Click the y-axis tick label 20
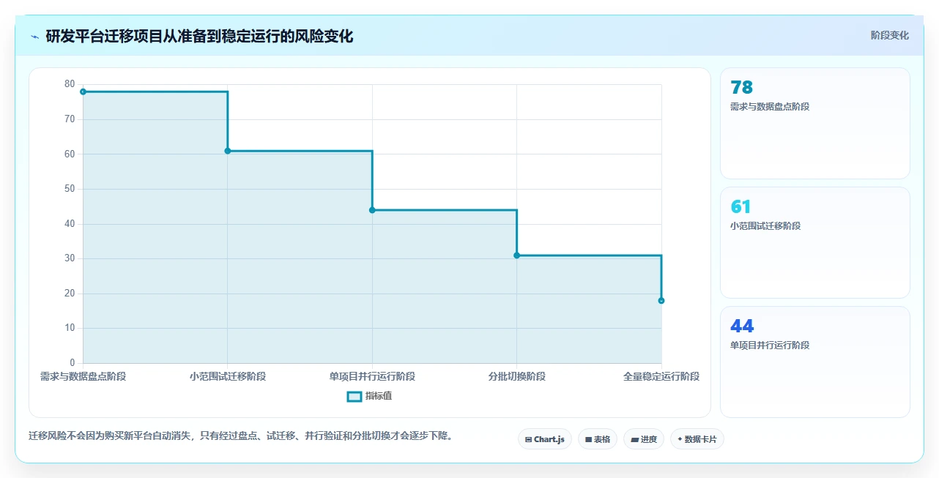 coord(70,294)
